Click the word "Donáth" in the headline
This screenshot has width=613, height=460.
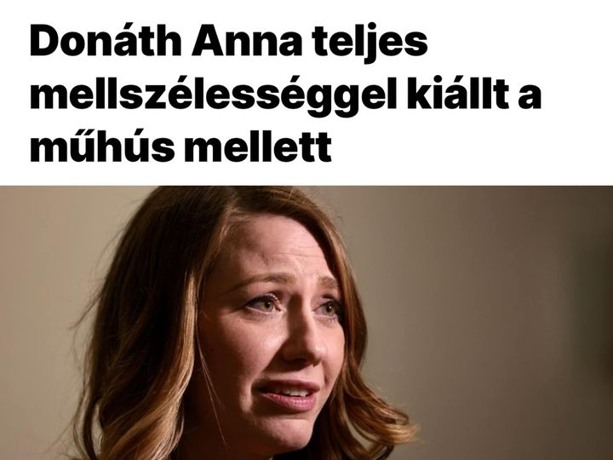click(x=106, y=43)
